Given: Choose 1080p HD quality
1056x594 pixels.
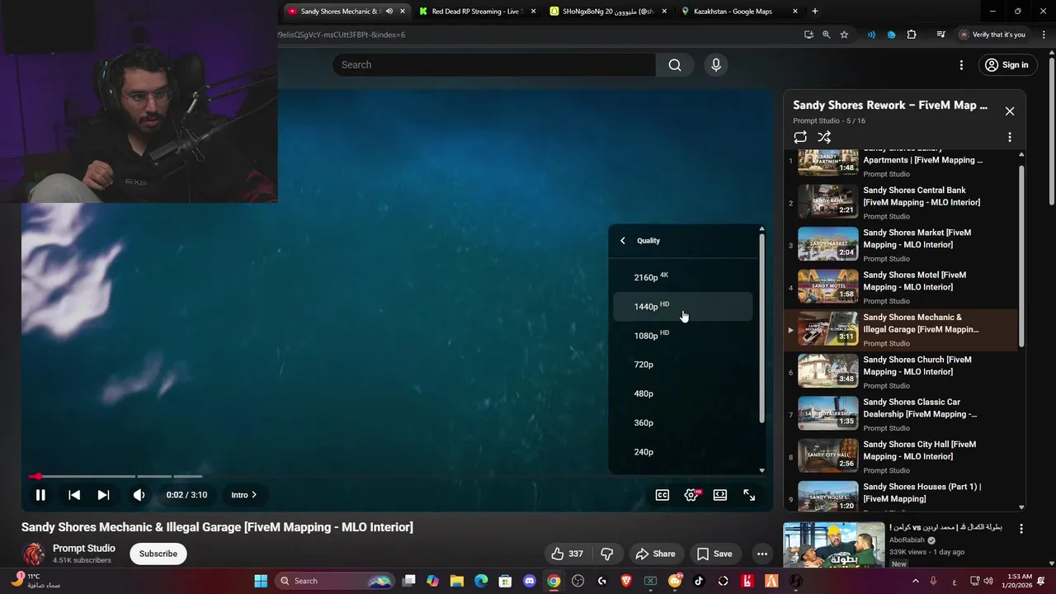Looking at the screenshot, I should coord(683,335).
